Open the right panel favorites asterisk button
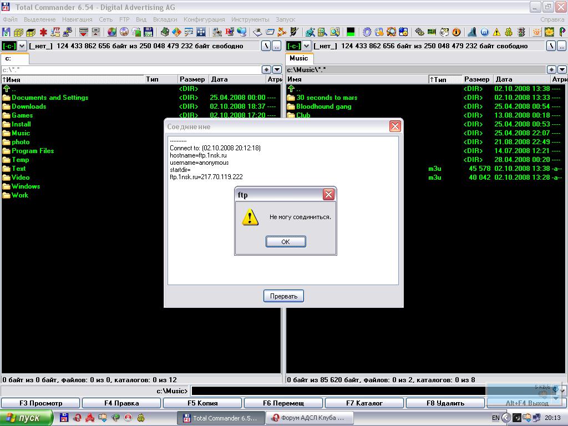 pyautogui.click(x=551, y=69)
